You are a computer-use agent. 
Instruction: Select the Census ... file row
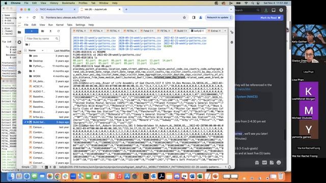[46, 127]
